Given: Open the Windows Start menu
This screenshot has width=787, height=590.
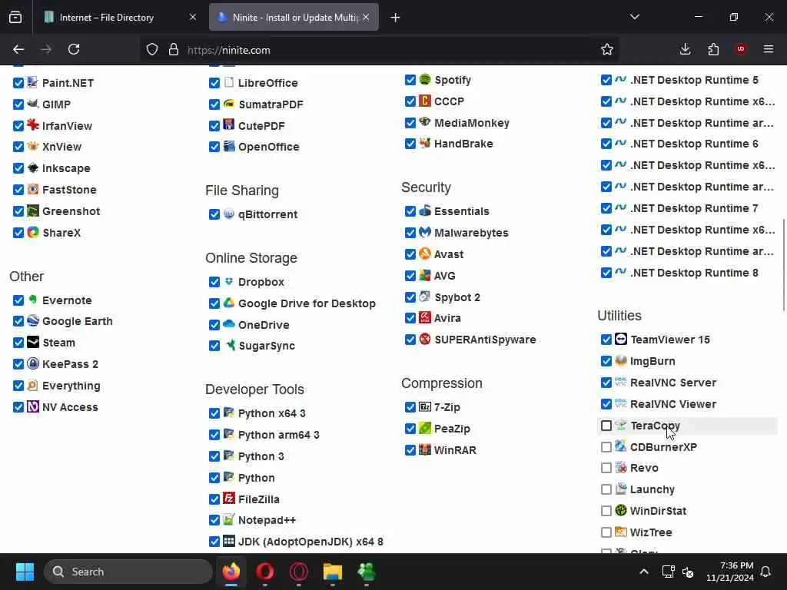Looking at the screenshot, I should click(x=25, y=572).
